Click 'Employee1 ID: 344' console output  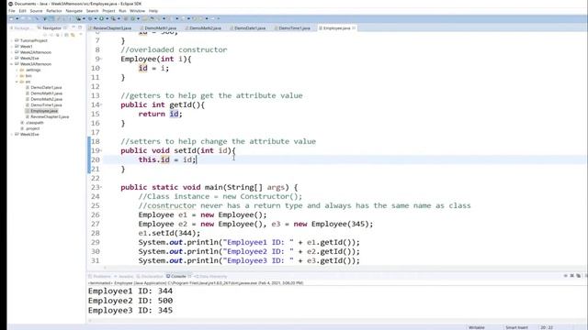click(130, 291)
